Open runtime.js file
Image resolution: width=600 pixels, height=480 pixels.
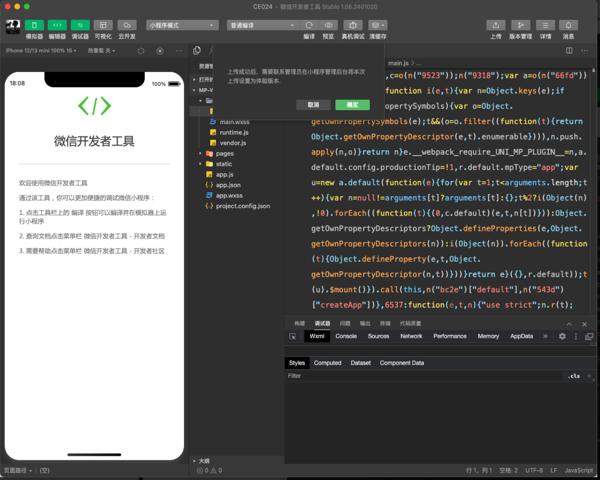(x=234, y=132)
